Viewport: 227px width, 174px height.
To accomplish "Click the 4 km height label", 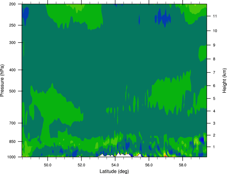I will click(x=214, y=111).
